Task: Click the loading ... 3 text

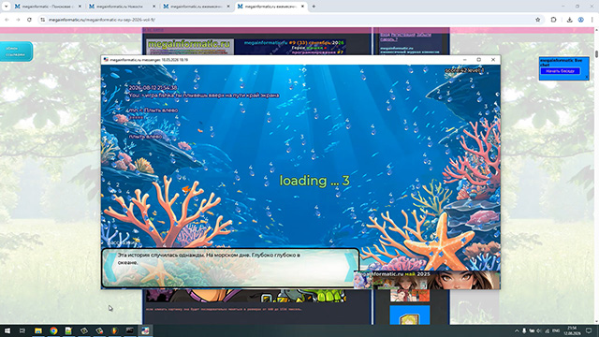Action: pyautogui.click(x=314, y=181)
